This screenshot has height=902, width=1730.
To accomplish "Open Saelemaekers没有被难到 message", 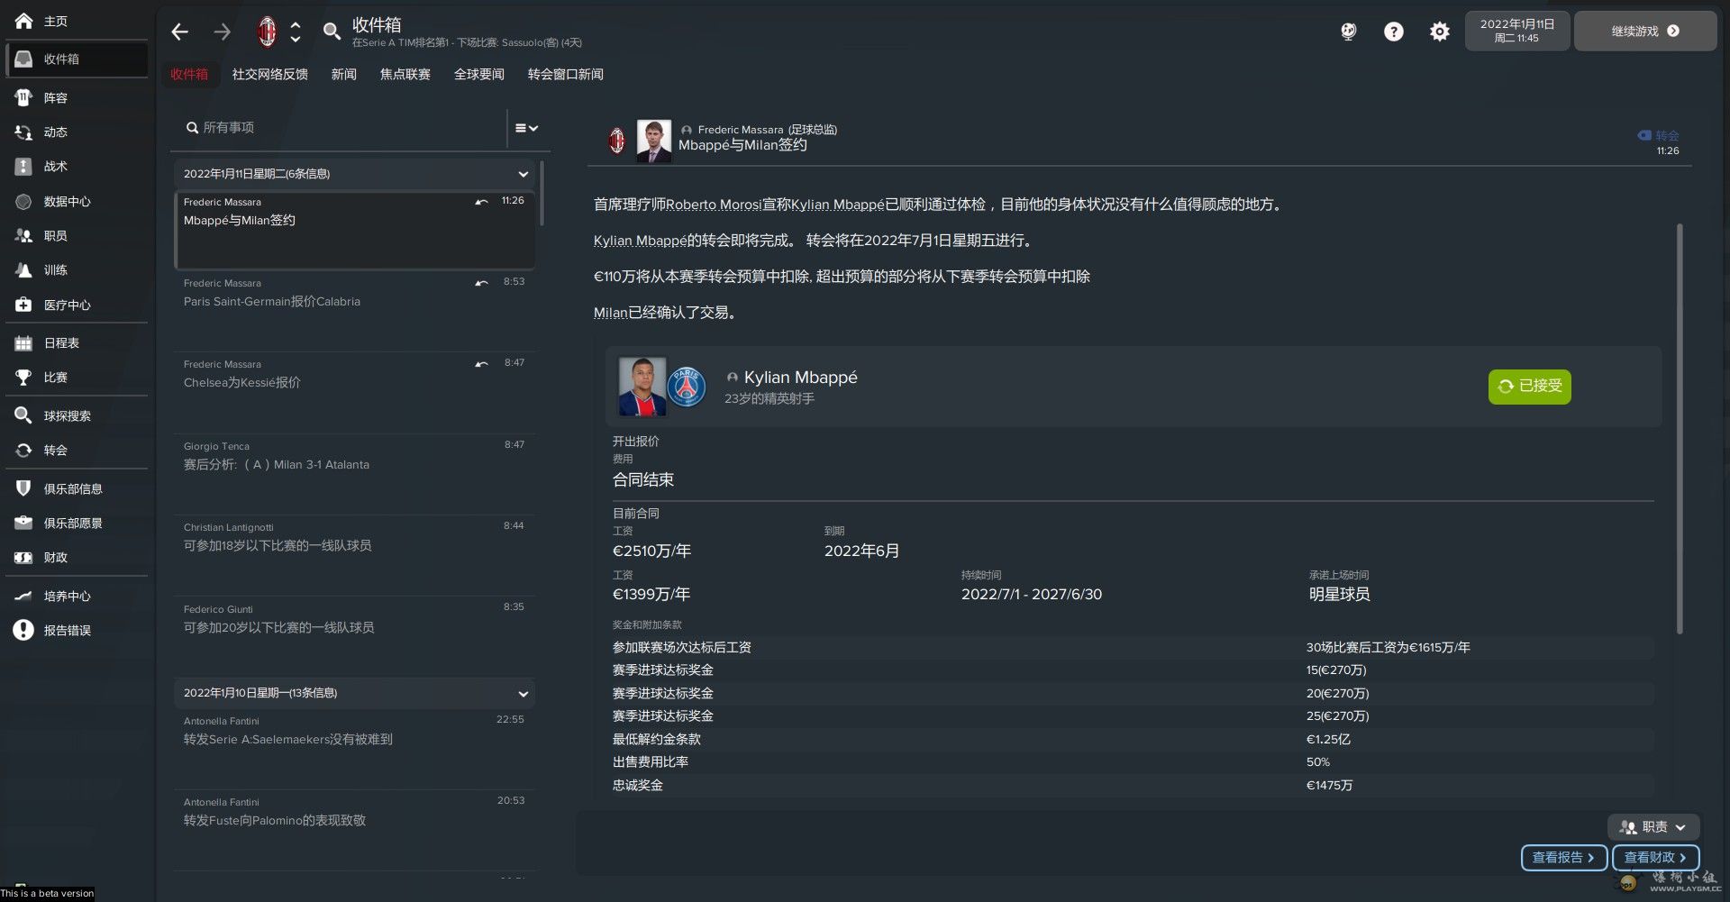I will [355, 749].
